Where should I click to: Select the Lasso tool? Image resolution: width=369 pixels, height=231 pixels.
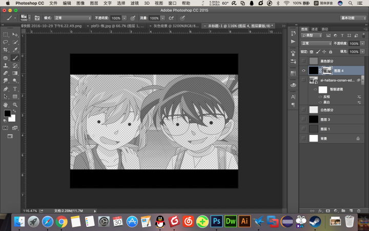[x=6, y=42]
